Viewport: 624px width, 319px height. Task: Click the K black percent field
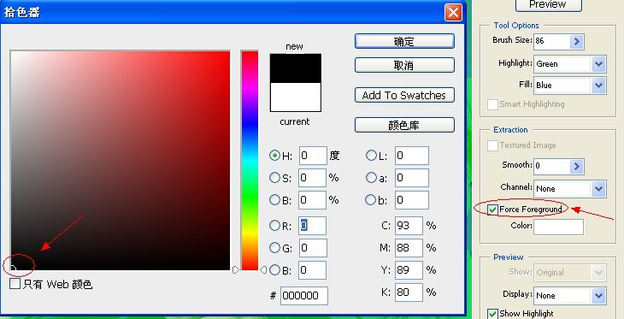(409, 292)
